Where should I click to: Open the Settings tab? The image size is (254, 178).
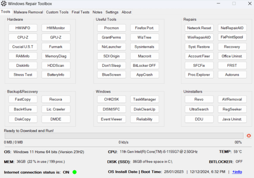112,12
